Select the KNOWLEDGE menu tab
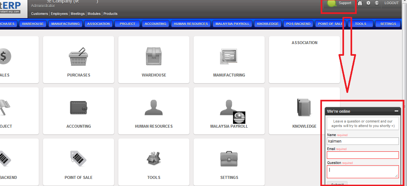The width and height of the screenshot is (407, 186). [268, 24]
